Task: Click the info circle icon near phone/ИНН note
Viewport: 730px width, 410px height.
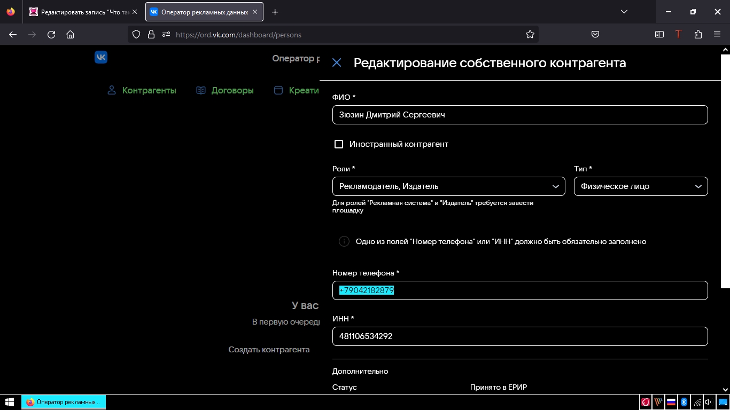Action: (x=344, y=241)
